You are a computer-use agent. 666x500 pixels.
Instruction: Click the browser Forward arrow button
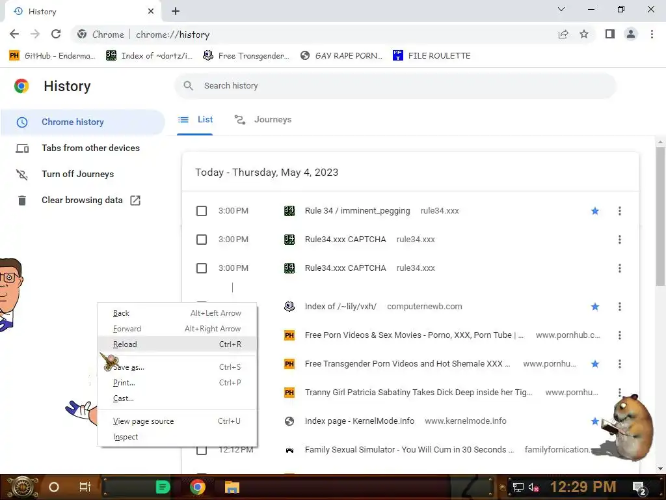[35, 34]
